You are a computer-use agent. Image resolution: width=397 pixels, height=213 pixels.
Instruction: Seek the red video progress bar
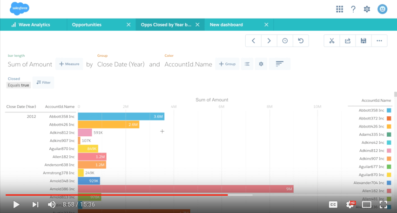click(x=116, y=195)
